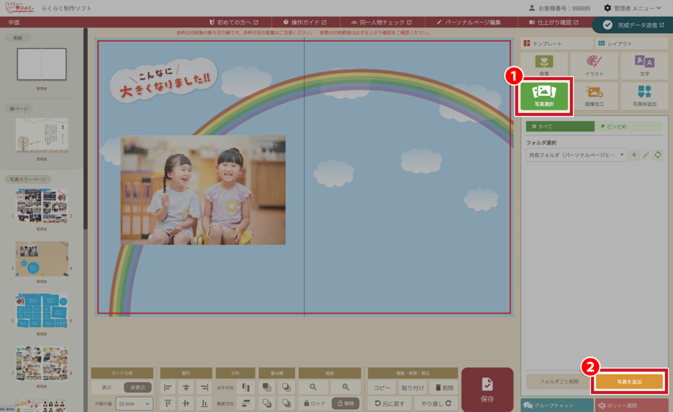Open the レイアウト tab
Screen dimensions: 673x412
(631, 43)
